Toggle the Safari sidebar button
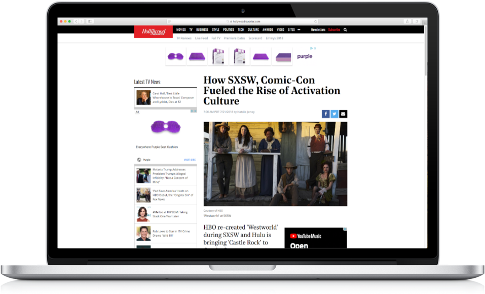 coord(90,21)
